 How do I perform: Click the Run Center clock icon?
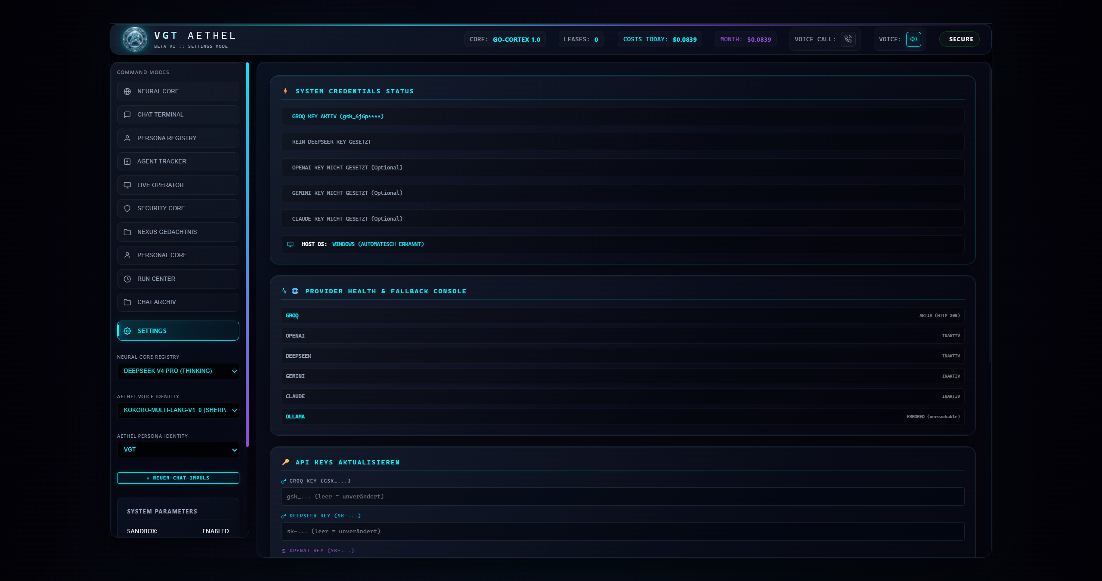tap(127, 279)
